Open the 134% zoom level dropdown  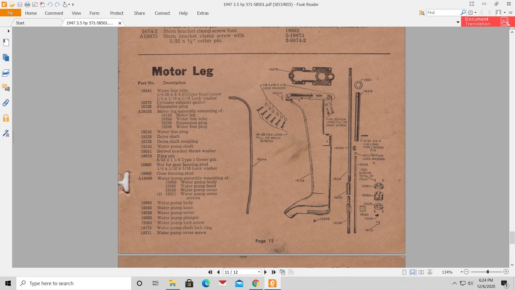click(462, 272)
